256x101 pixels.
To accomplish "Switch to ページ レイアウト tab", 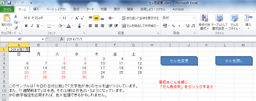I will tap(56, 9).
